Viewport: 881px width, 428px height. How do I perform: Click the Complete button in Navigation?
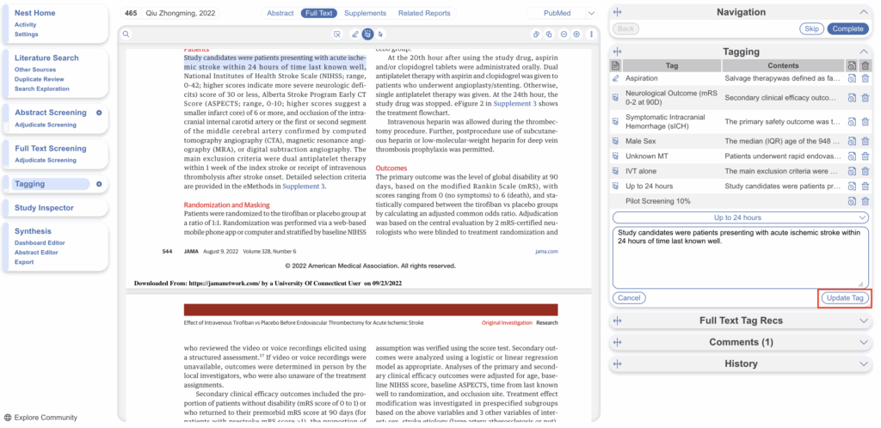point(847,29)
